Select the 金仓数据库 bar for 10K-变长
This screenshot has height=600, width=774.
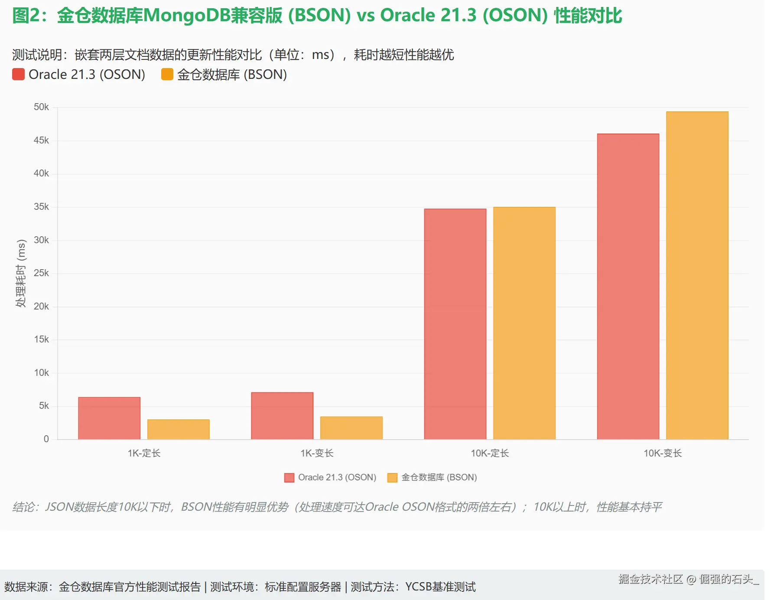(697, 275)
